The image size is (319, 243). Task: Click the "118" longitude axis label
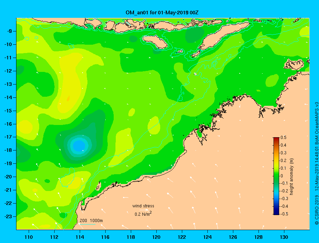[x=131, y=237]
